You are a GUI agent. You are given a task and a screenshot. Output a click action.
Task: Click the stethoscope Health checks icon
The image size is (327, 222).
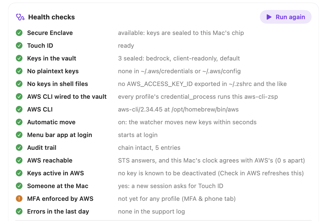coord(20,17)
